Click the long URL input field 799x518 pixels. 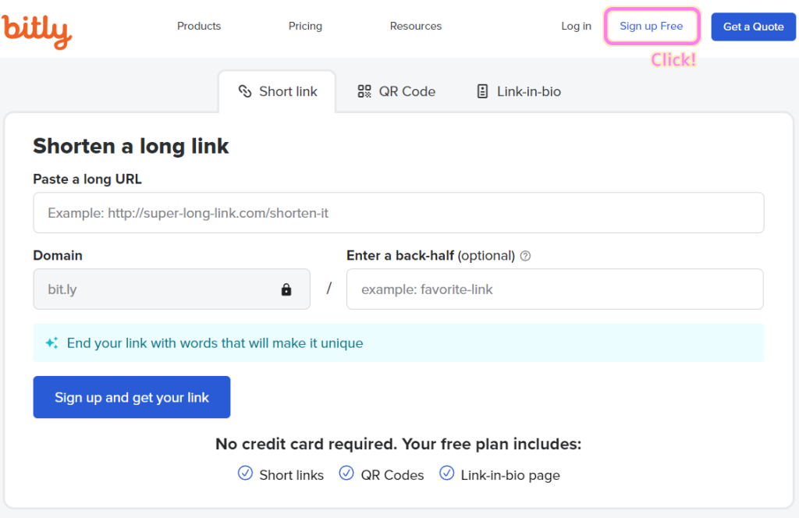[x=399, y=212]
